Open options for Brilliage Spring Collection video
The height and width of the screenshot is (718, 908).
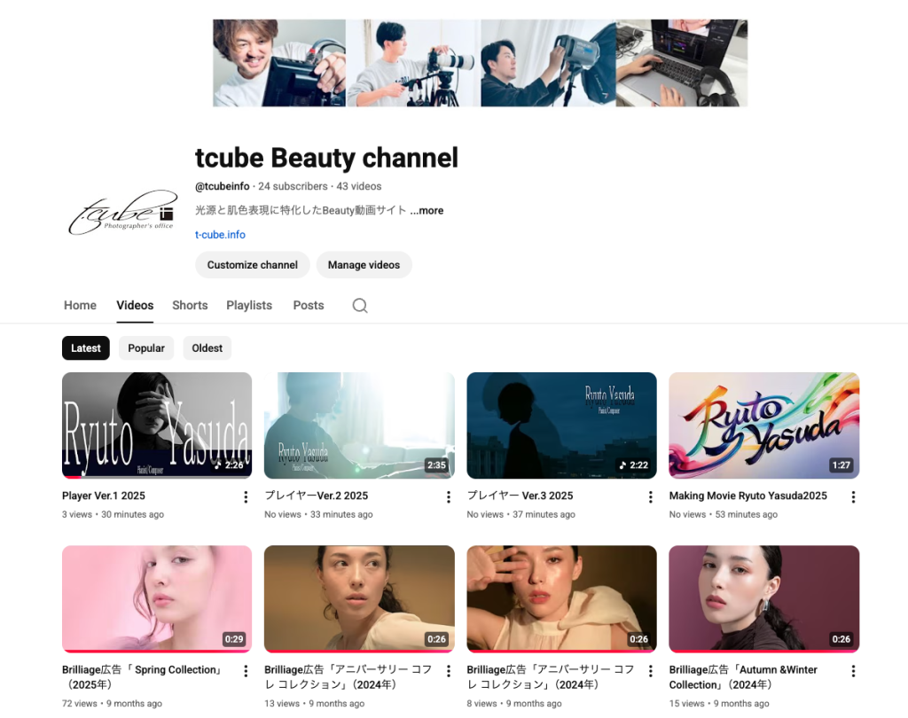pos(246,671)
